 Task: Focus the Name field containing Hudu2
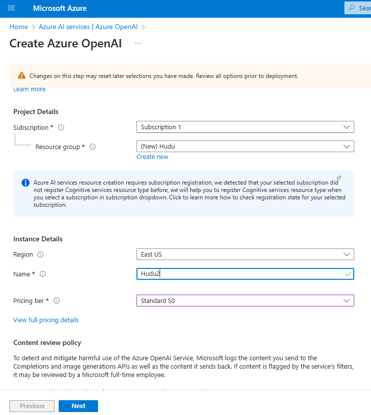click(245, 274)
